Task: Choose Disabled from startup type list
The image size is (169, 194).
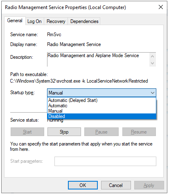Action: [x=101, y=116]
